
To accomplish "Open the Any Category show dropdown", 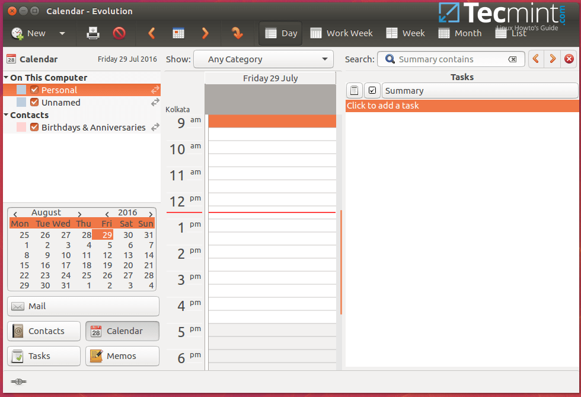I will tap(263, 59).
